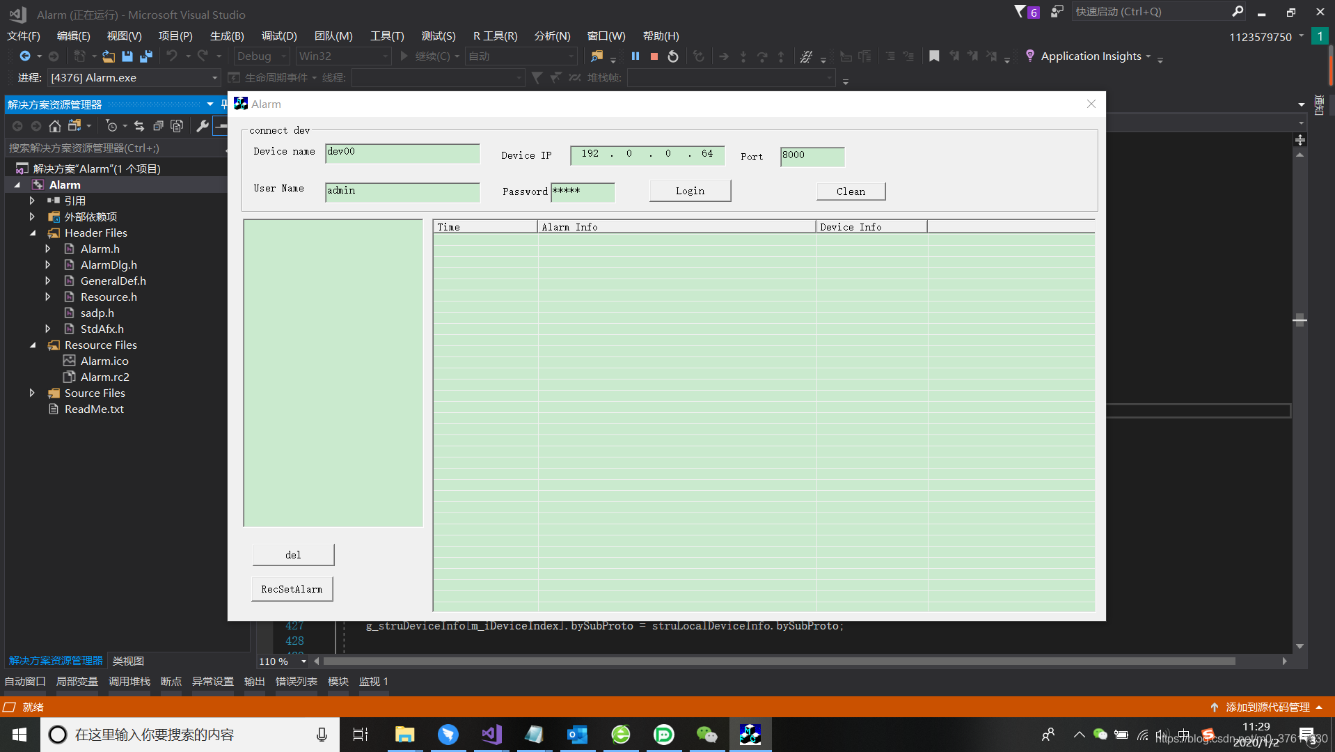Save the current file via the toolbar

point(127,56)
